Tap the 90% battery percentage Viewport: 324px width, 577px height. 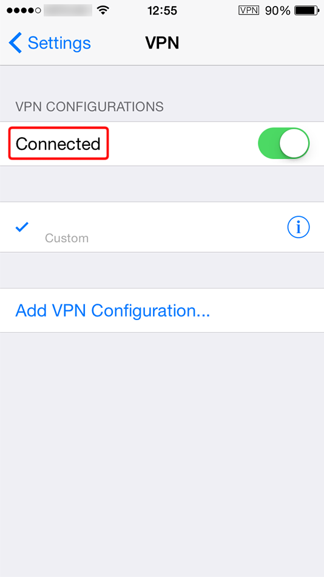click(278, 10)
